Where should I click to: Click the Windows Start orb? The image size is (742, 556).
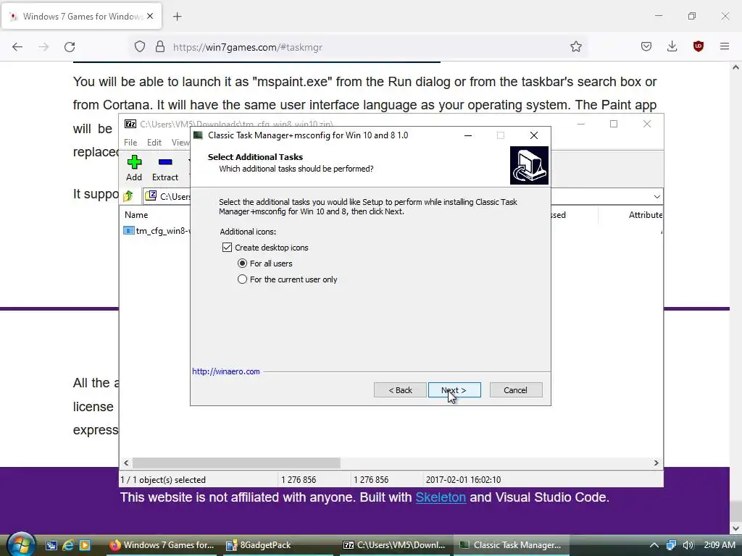tap(21, 544)
